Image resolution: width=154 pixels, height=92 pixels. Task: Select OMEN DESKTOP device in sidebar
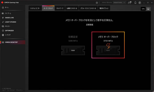(13, 42)
